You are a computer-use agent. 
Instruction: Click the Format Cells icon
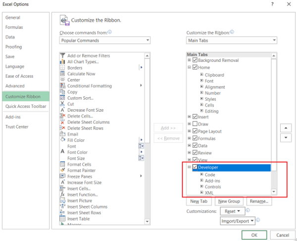click(x=62, y=164)
